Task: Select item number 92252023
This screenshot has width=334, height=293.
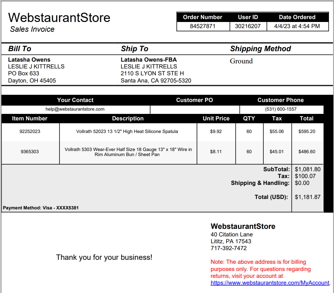Action: point(30,132)
